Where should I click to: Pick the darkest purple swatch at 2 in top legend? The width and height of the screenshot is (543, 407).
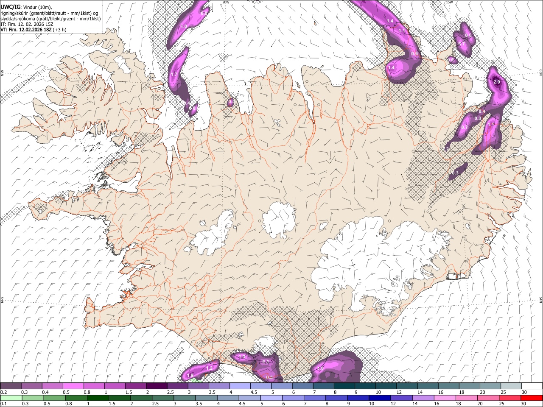click(157, 386)
